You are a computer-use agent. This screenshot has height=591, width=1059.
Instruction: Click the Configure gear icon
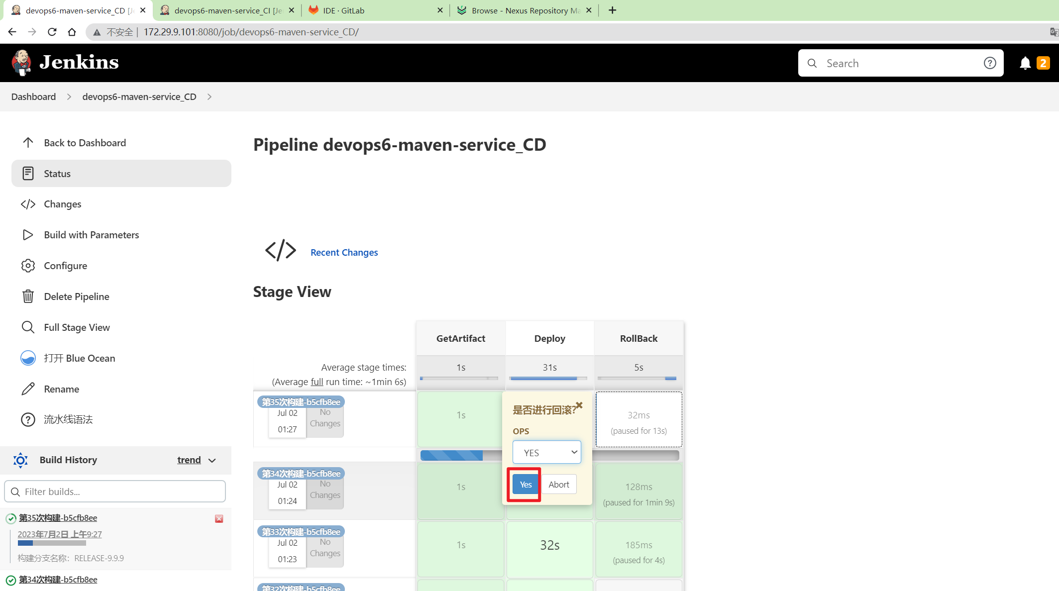(28, 266)
